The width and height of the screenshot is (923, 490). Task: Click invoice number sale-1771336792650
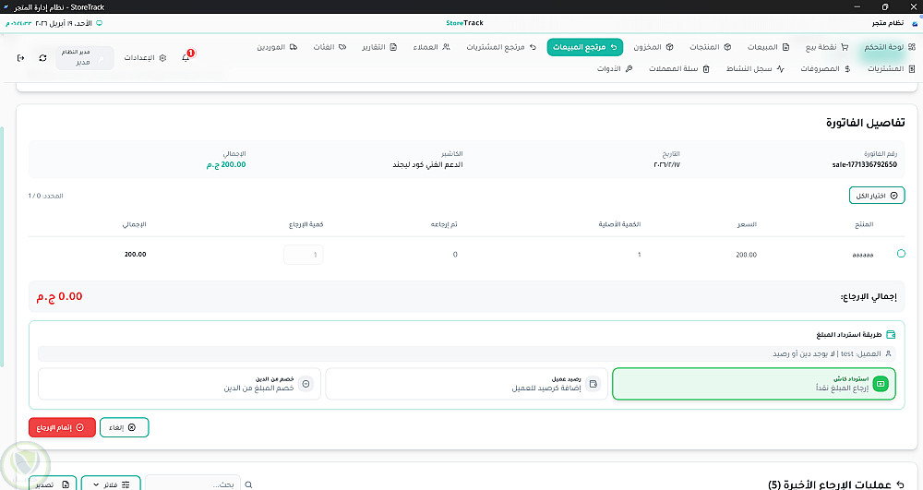point(864,164)
